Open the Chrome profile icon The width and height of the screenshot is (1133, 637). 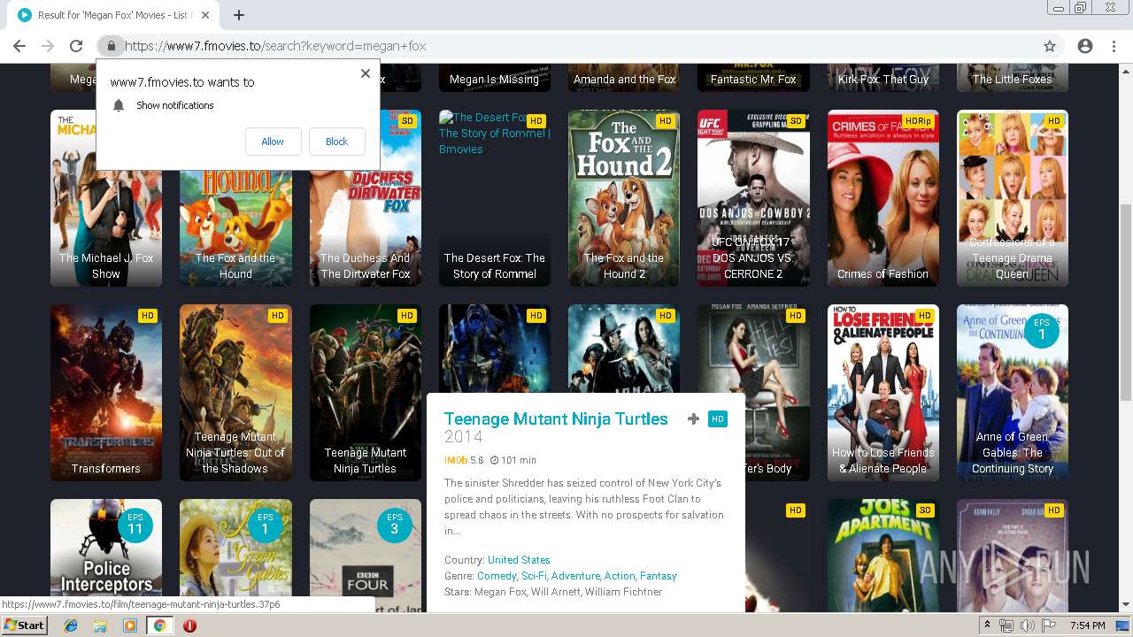tap(1085, 46)
